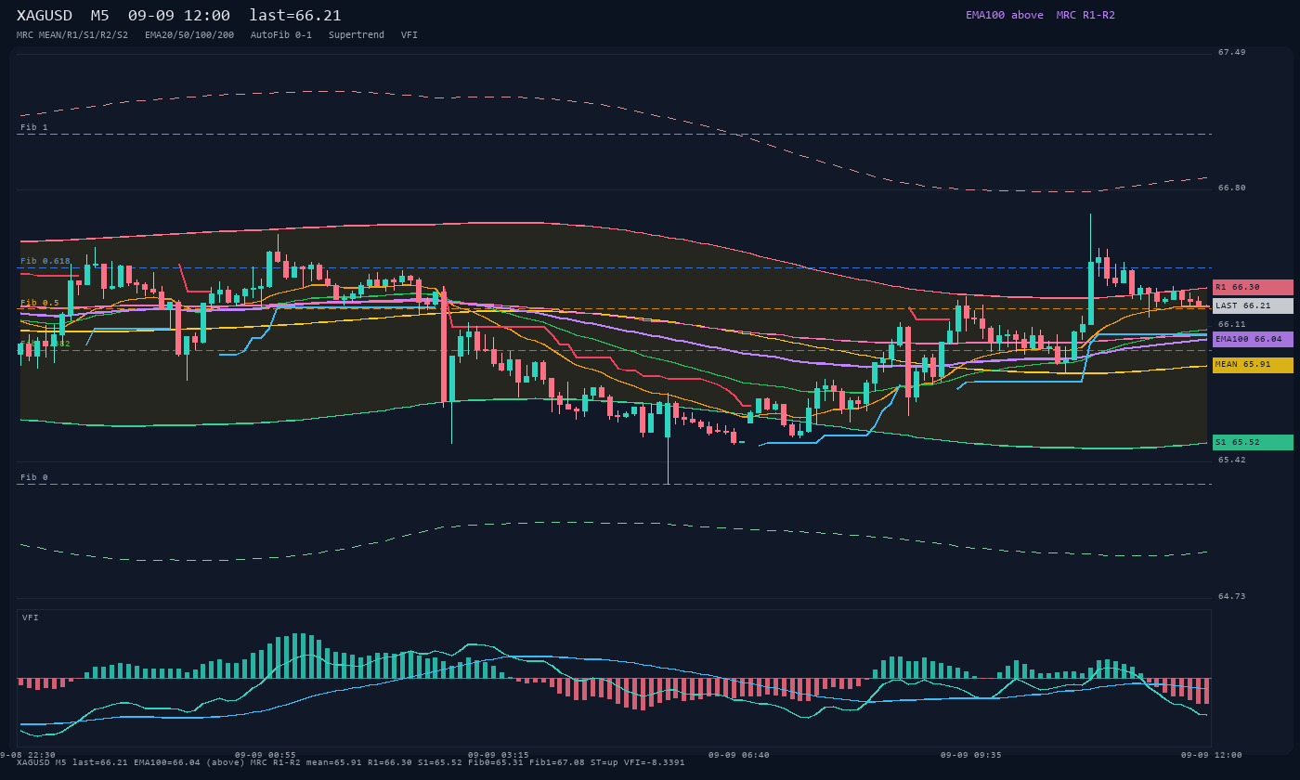
Task: Click the 'VFI' label inside the oscillator panel
Action: click(31, 617)
